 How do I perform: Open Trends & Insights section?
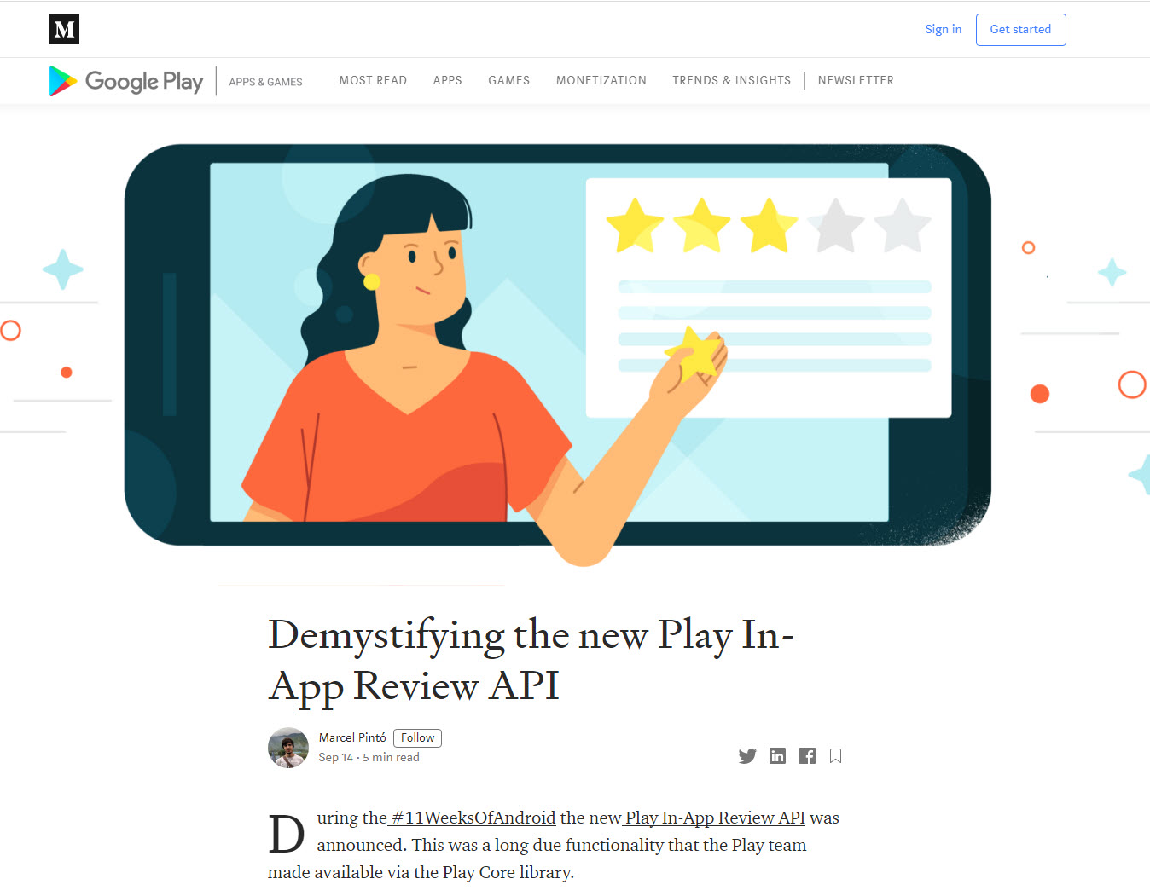731,80
